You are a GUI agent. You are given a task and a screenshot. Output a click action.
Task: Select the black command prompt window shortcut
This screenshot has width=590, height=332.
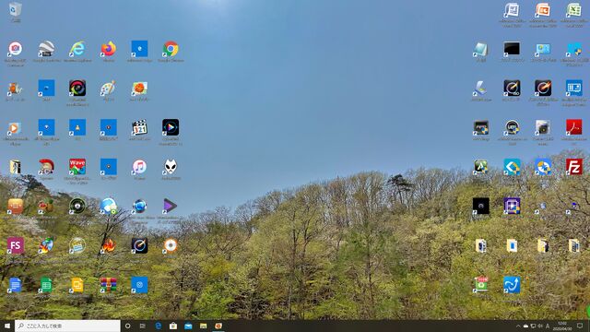513,49
